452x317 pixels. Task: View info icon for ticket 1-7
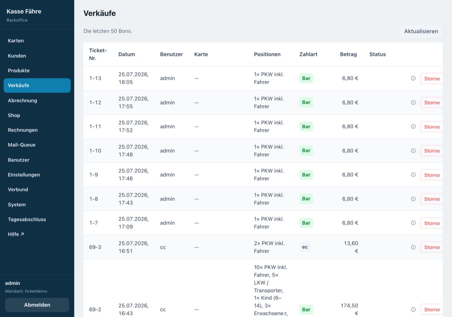pyautogui.click(x=413, y=223)
